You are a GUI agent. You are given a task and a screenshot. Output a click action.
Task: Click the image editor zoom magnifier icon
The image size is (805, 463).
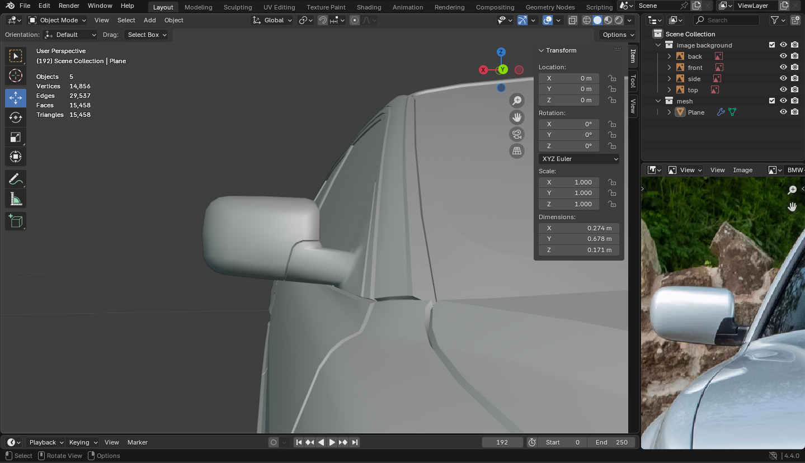pyautogui.click(x=792, y=190)
